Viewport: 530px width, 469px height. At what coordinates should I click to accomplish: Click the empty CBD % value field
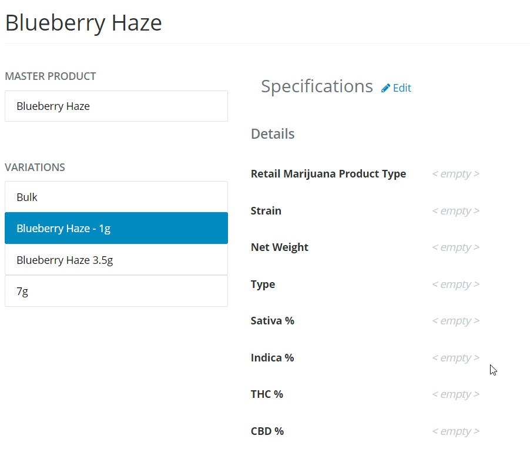[x=455, y=431]
